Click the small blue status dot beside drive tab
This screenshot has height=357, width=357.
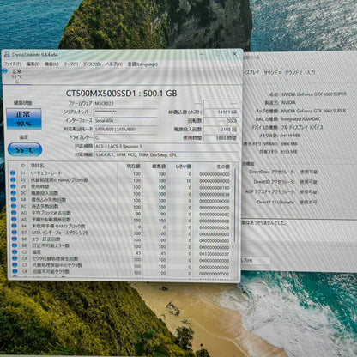pos(5,70)
